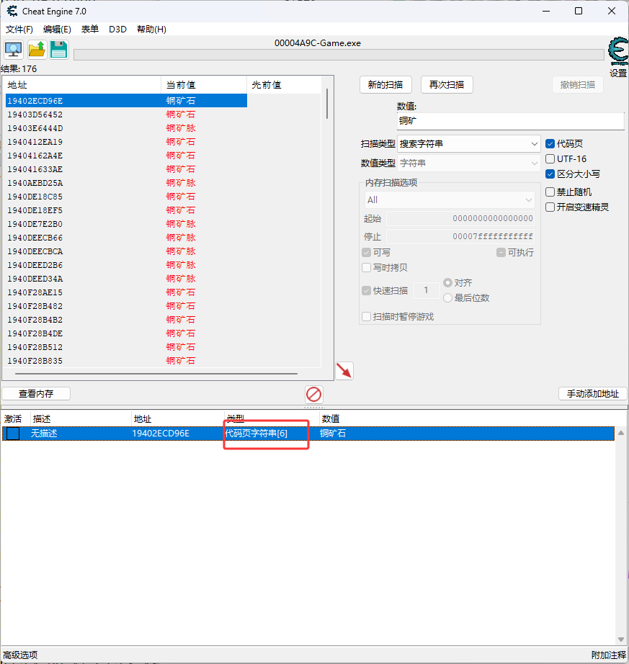Click 高级选项 in status bar

20,655
